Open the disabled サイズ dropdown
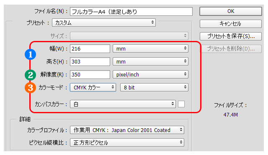This screenshot has height=155, width=268. [x=129, y=36]
